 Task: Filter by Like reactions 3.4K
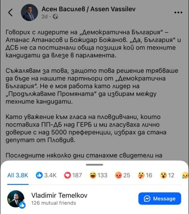[46, 175]
